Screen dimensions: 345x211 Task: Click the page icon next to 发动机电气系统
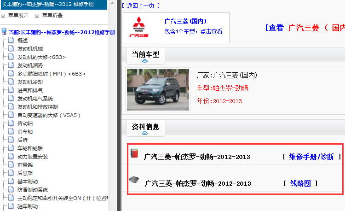coord(11,99)
